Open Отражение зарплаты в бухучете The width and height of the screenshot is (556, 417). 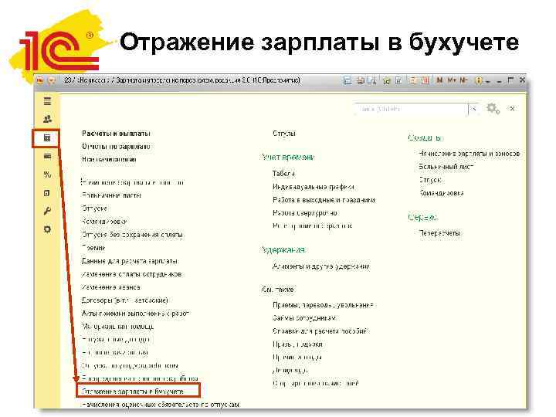tap(133, 392)
